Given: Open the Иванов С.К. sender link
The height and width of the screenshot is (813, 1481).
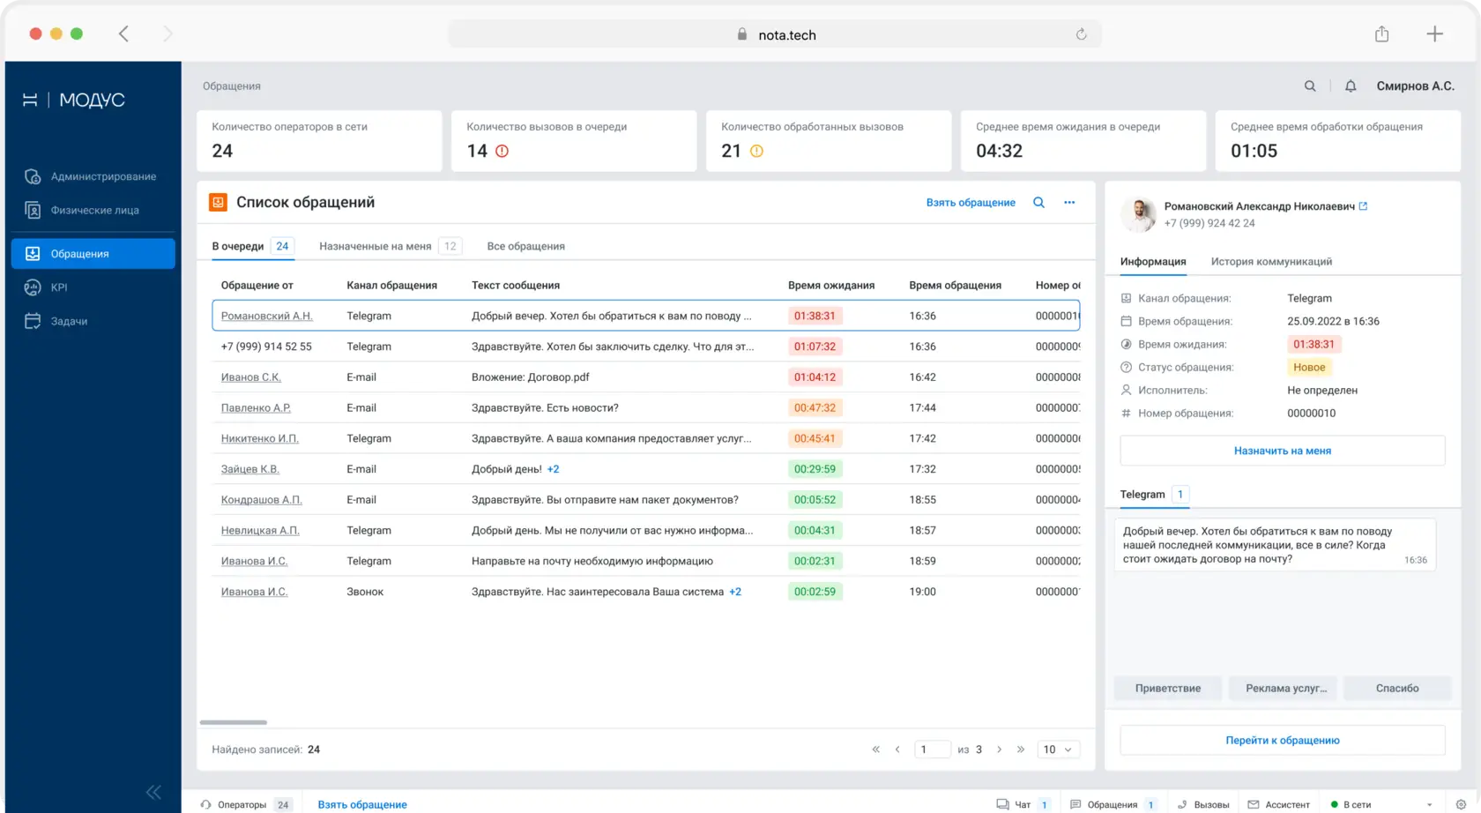Looking at the screenshot, I should click(x=251, y=377).
